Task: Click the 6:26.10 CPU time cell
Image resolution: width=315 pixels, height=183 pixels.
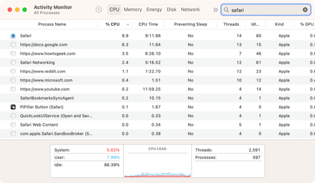Action: coord(153,54)
